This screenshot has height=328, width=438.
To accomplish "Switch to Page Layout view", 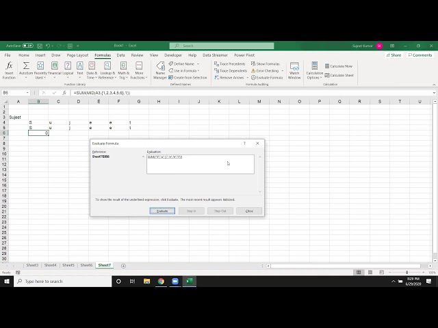I will (370, 272).
